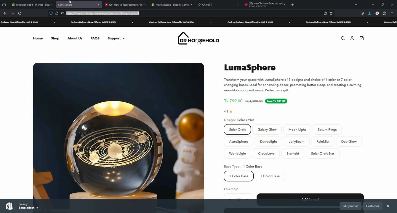
Task: Choose the 7 Color Base option
Action: 270,176
